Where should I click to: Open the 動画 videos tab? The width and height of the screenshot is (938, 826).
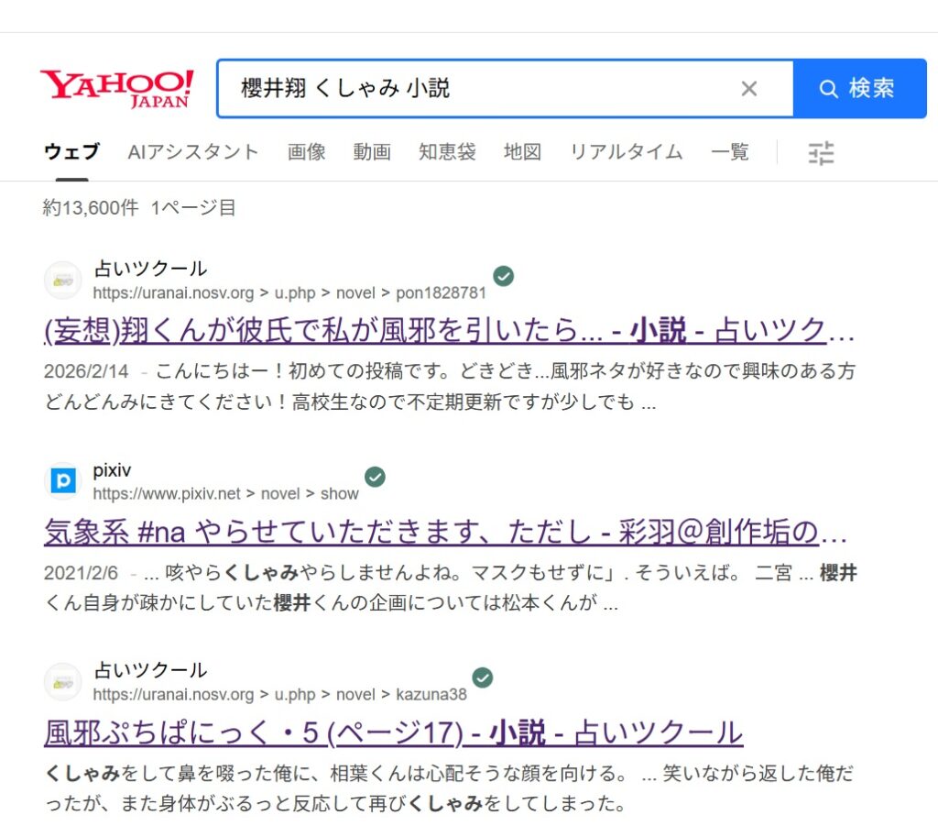pos(372,152)
